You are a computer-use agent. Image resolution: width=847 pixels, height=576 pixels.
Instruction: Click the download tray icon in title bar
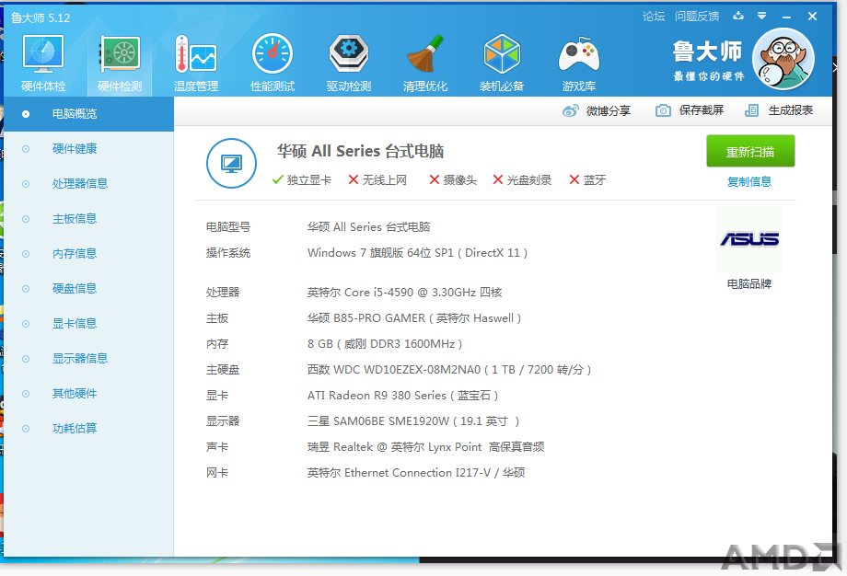[x=737, y=17]
